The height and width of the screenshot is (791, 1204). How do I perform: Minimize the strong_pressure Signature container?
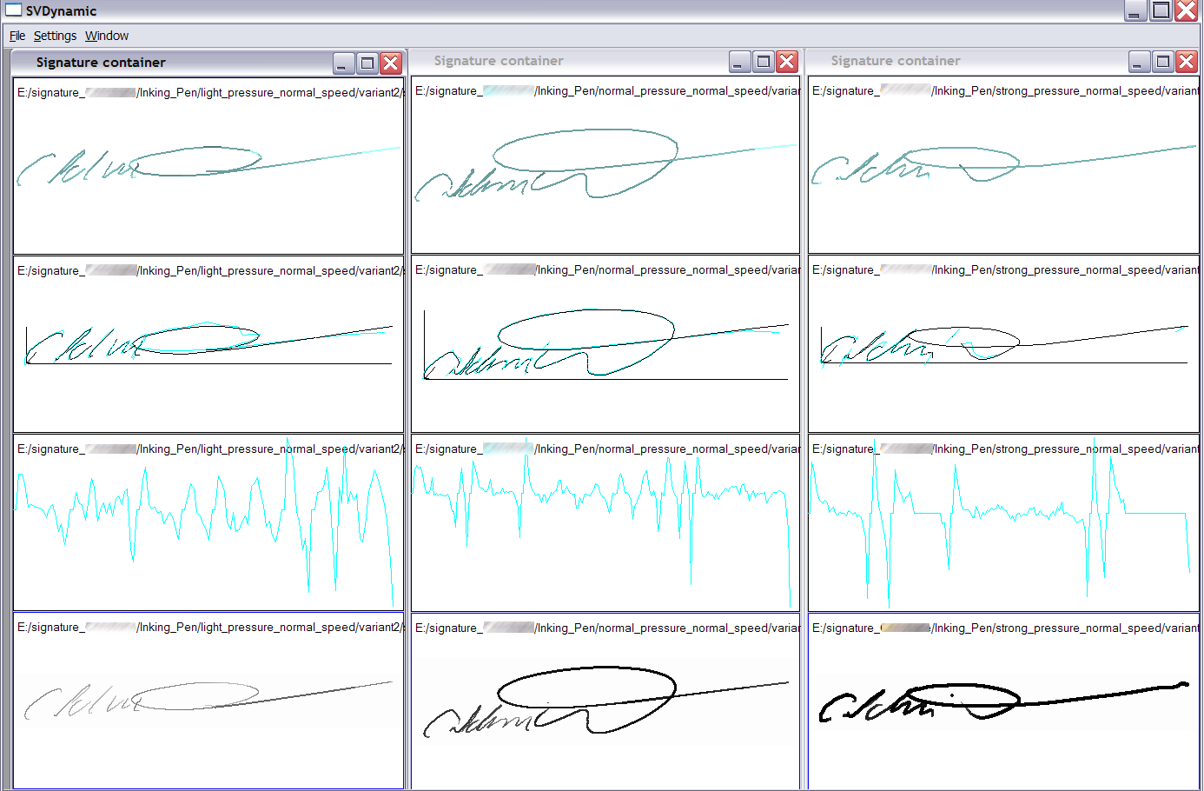pos(1140,61)
